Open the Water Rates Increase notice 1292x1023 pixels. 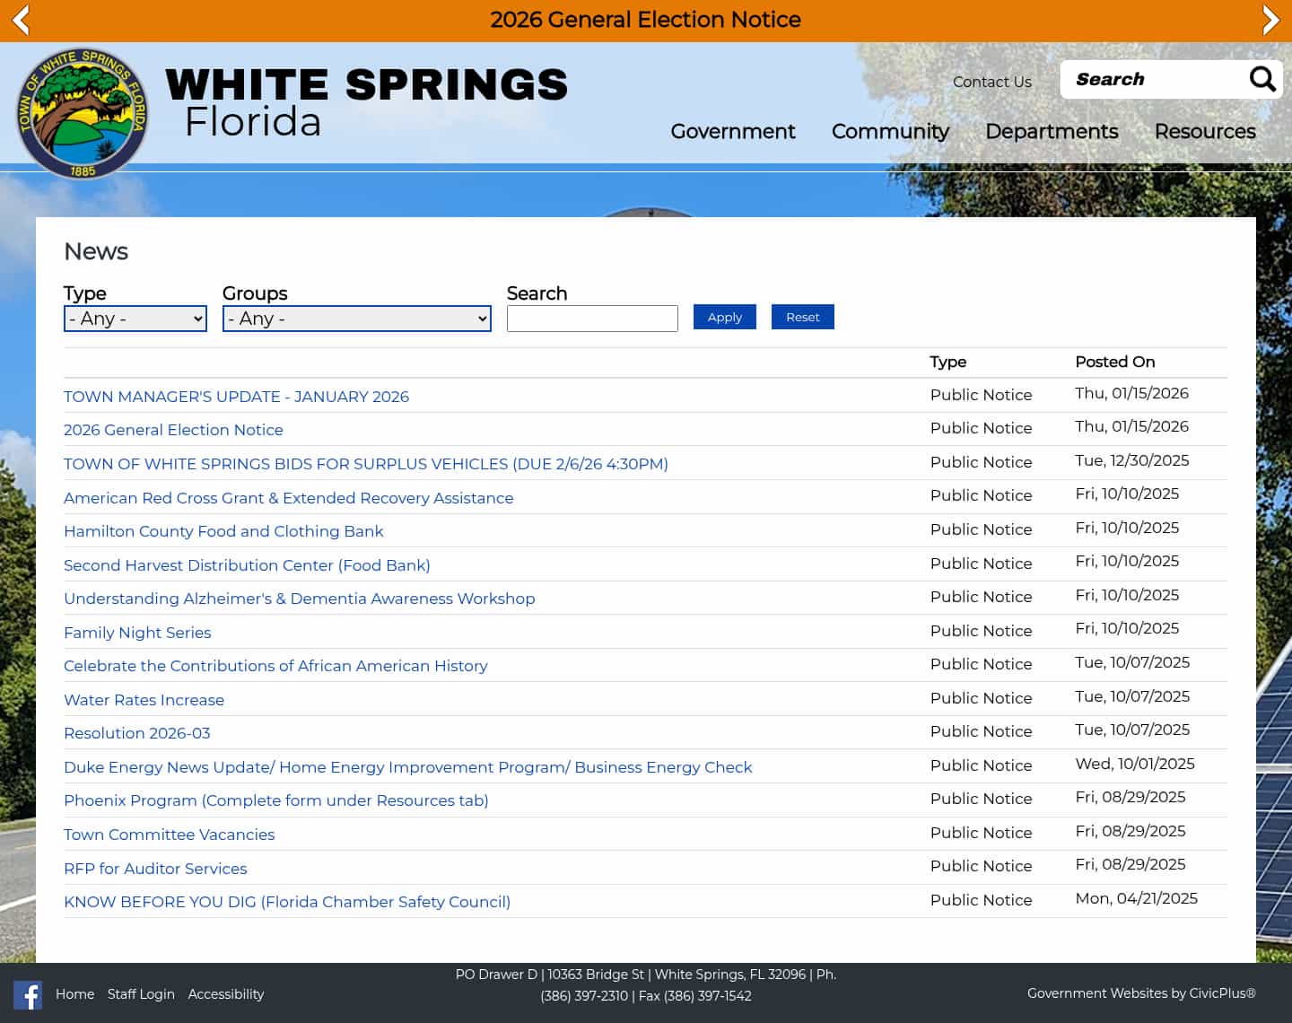click(x=144, y=700)
